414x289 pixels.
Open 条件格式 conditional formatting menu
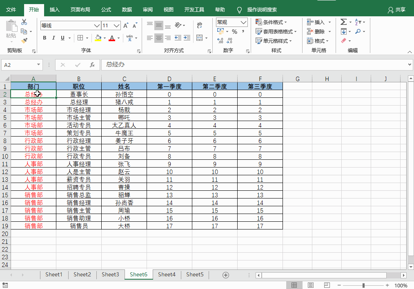[271, 22]
